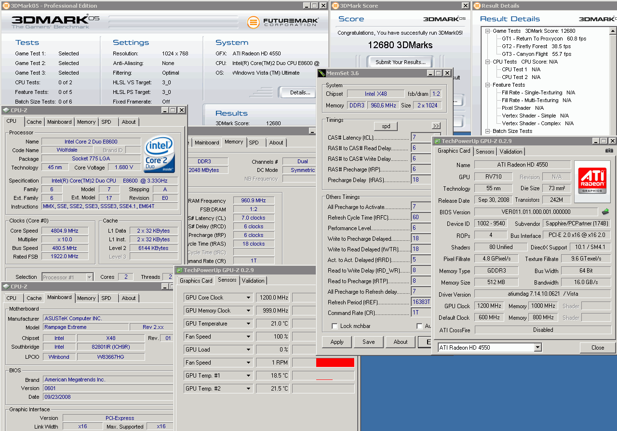Open SPD tab in CPU-Z processor window
This screenshot has width=617, height=431.
coord(106,122)
